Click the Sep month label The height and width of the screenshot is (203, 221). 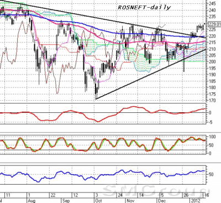[x=66, y=201]
